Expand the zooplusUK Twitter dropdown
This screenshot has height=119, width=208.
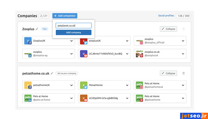(x=127, y=41)
